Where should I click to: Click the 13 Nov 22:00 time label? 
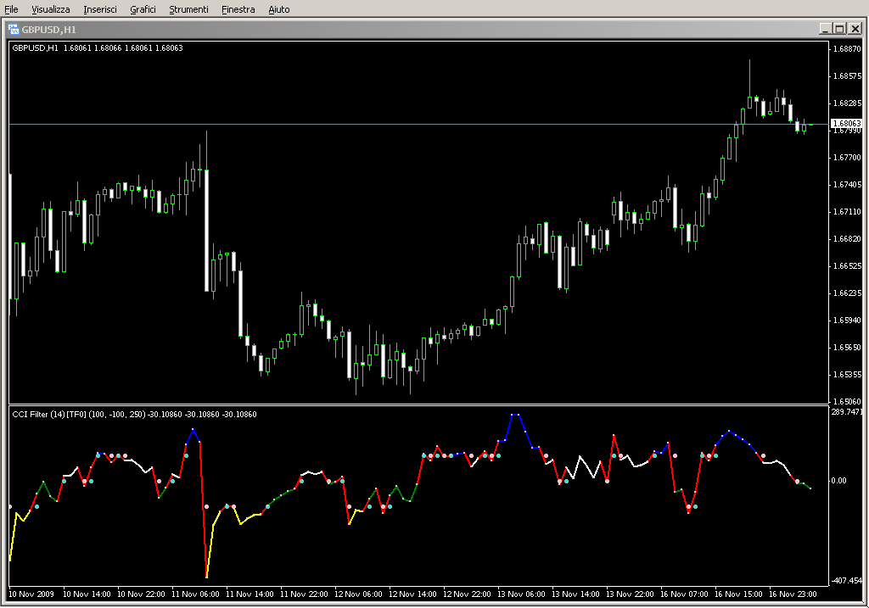tap(630, 594)
